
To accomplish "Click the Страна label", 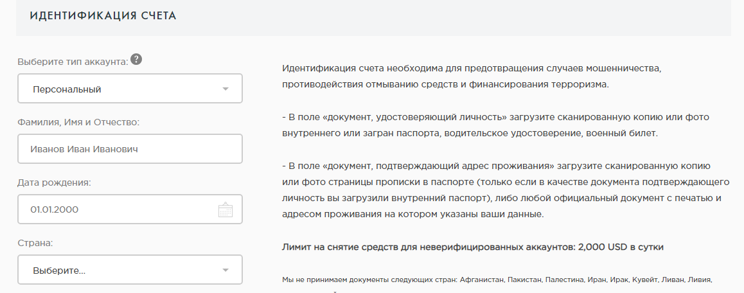I will pyautogui.click(x=35, y=244).
